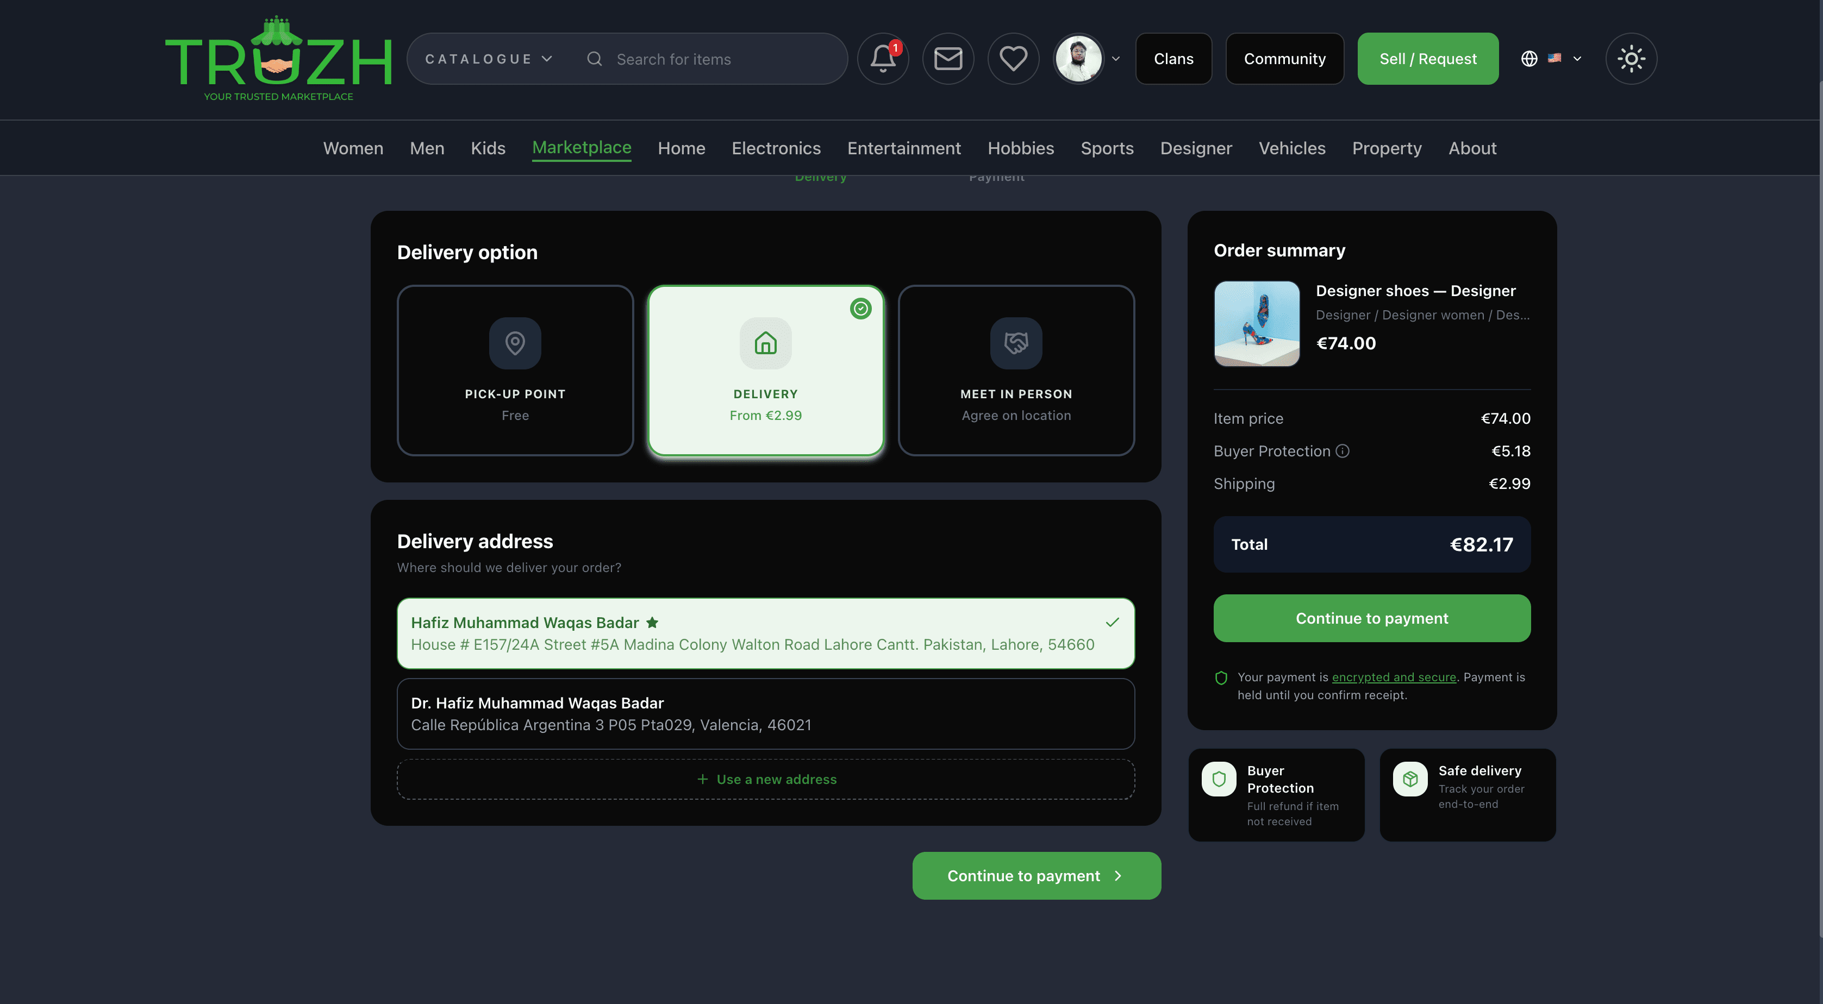Click the Total €82.17 row
The image size is (1823, 1004).
pos(1372,544)
